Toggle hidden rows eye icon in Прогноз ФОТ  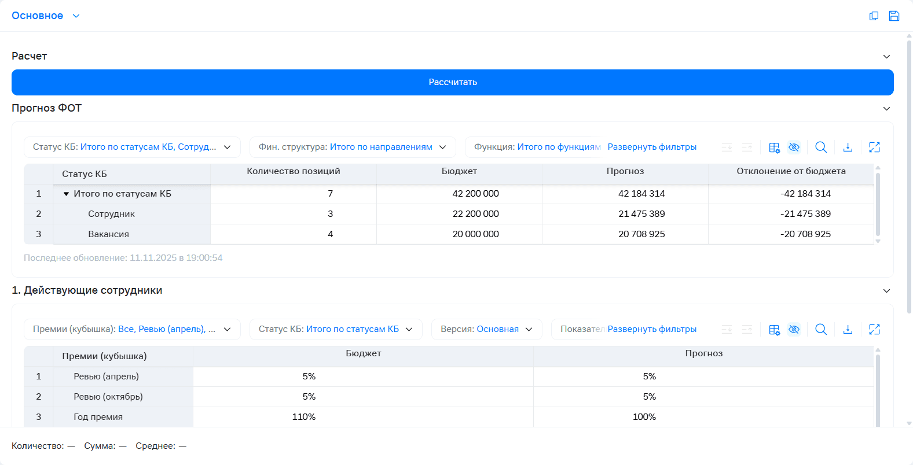pyautogui.click(x=794, y=147)
